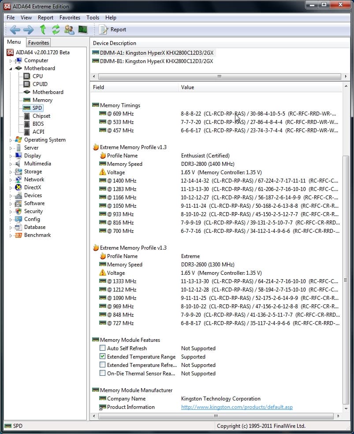Click the Devices icon in tree
Viewport: 354px width, 434px height.
click(19, 195)
